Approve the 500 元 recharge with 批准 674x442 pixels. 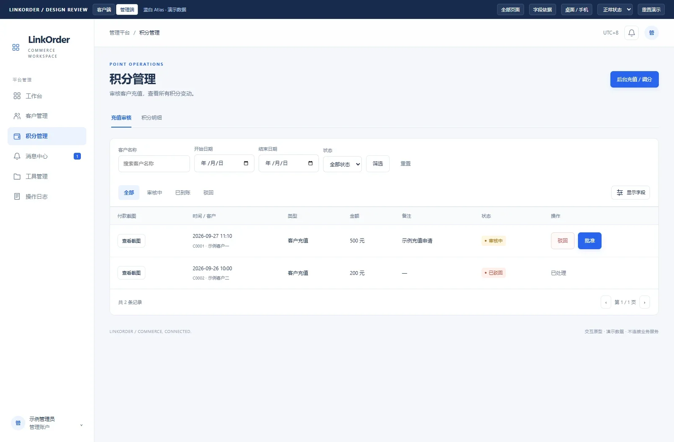590,241
